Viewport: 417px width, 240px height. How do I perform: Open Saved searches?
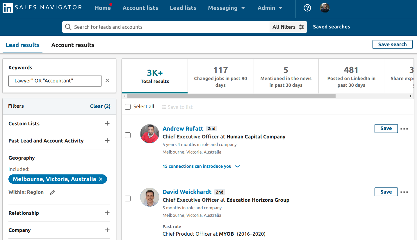click(x=332, y=27)
